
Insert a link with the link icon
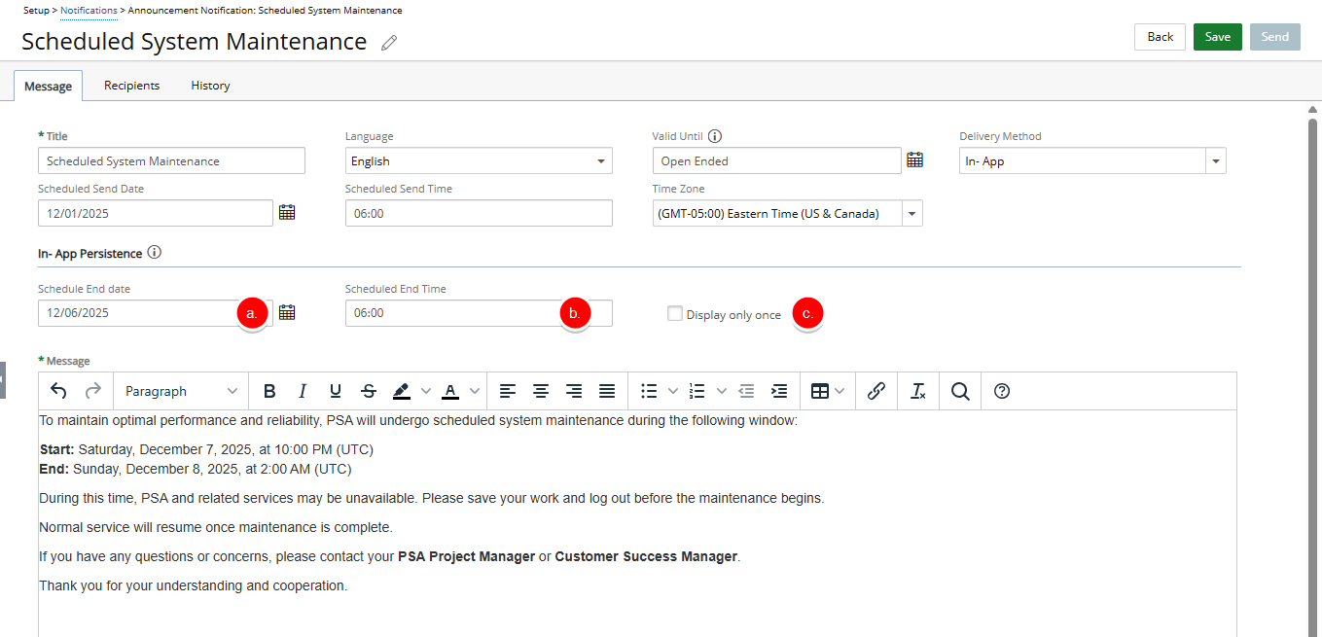coord(875,391)
